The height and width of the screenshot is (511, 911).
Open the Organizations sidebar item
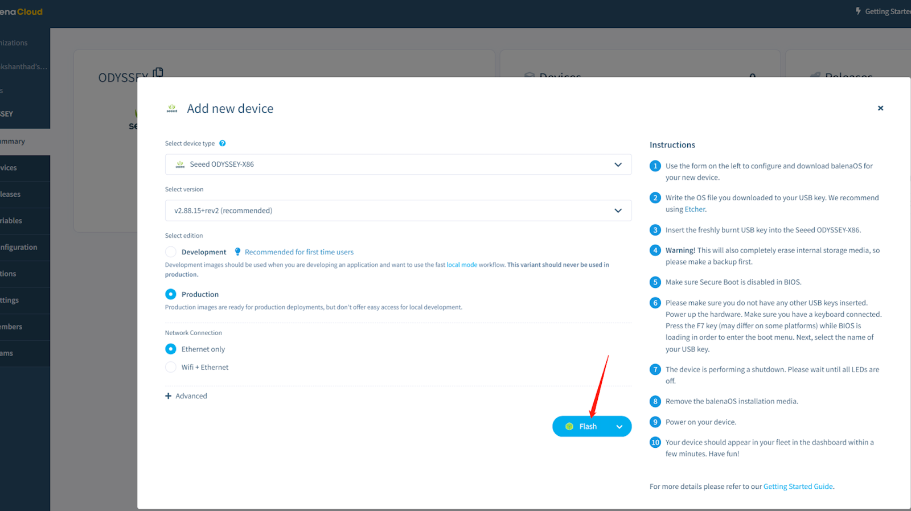[14, 43]
